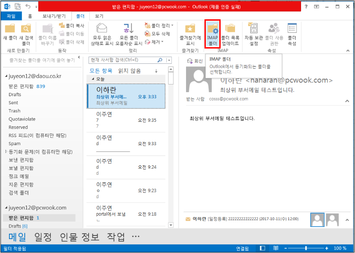Click the send/receive quick access icon
Screen dimensions: 355x253
coord(18,7)
